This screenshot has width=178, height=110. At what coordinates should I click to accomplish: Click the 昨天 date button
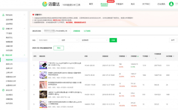[x=173, y=40]
